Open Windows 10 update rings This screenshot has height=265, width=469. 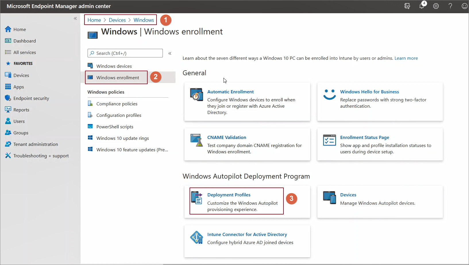[123, 138]
